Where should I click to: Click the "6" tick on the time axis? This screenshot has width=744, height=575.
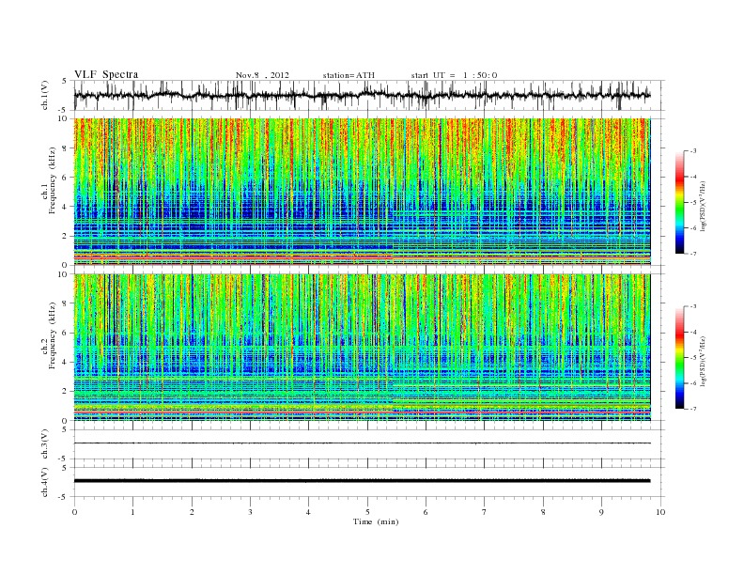click(426, 512)
